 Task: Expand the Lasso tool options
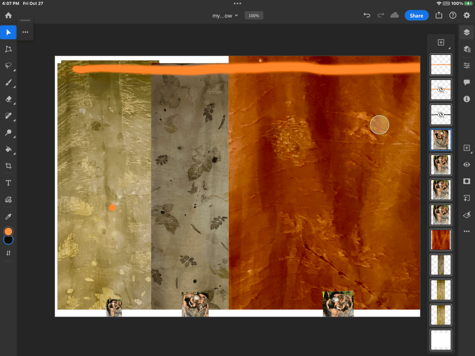(14, 70)
